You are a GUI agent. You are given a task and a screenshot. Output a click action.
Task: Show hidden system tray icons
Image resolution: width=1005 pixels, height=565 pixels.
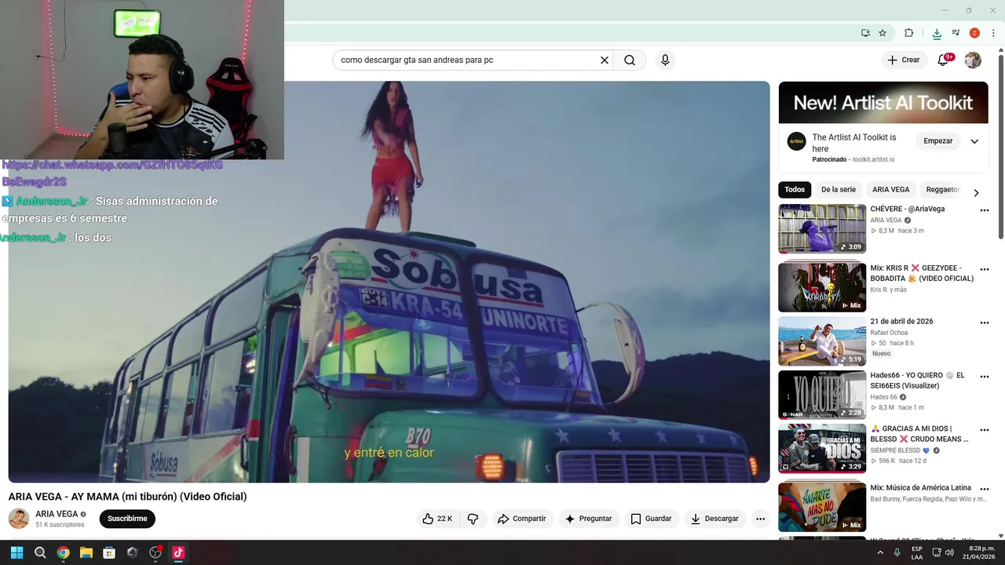pyautogui.click(x=880, y=552)
